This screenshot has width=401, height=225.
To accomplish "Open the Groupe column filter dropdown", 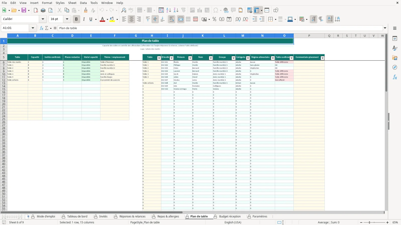I will point(233,58).
